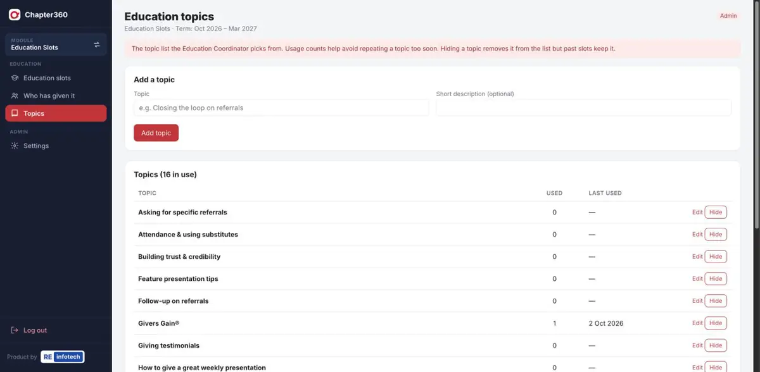This screenshot has height=372, width=760.
Task: Click the Who has given it people icon
Action: 15,96
